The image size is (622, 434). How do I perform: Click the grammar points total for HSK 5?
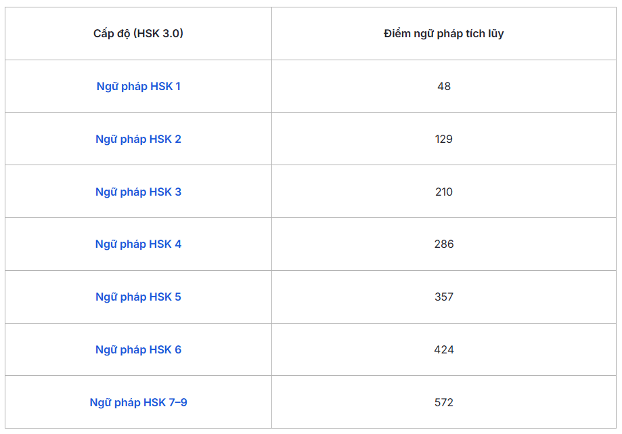pyautogui.click(x=443, y=297)
